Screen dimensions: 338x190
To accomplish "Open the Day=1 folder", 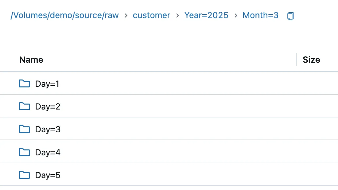I will tap(47, 84).
